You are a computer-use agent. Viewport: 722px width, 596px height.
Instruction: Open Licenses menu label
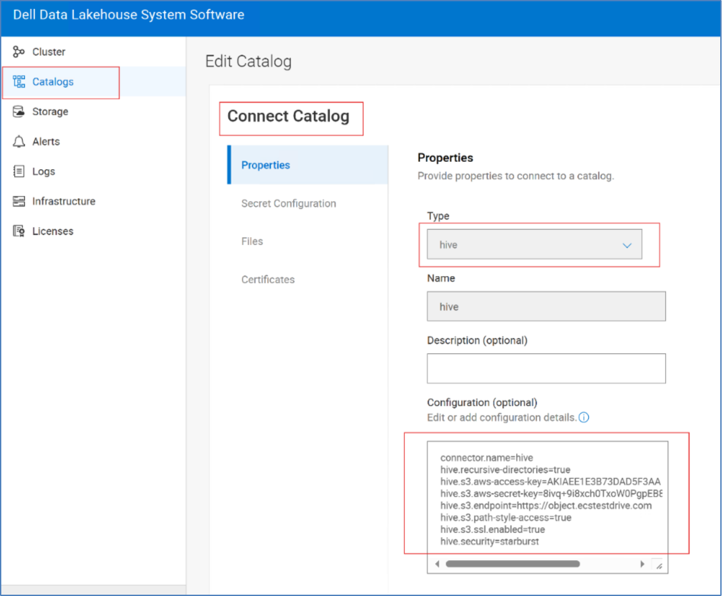[53, 231]
